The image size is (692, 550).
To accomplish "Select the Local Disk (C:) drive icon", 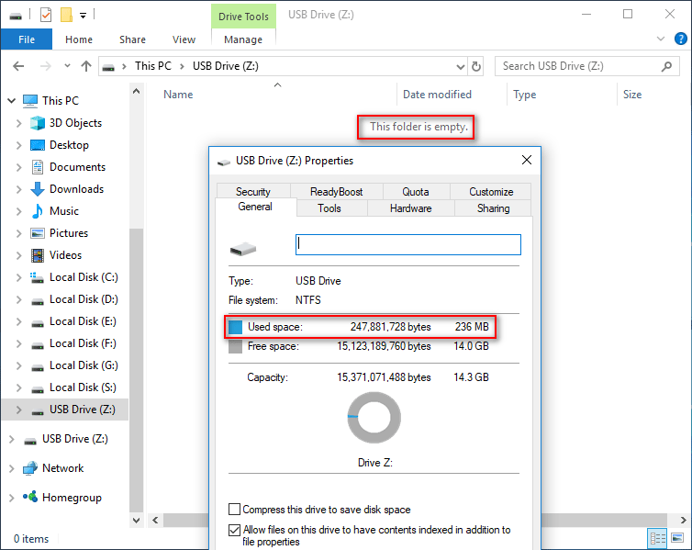I will pyautogui.click(x=37, y=277).
